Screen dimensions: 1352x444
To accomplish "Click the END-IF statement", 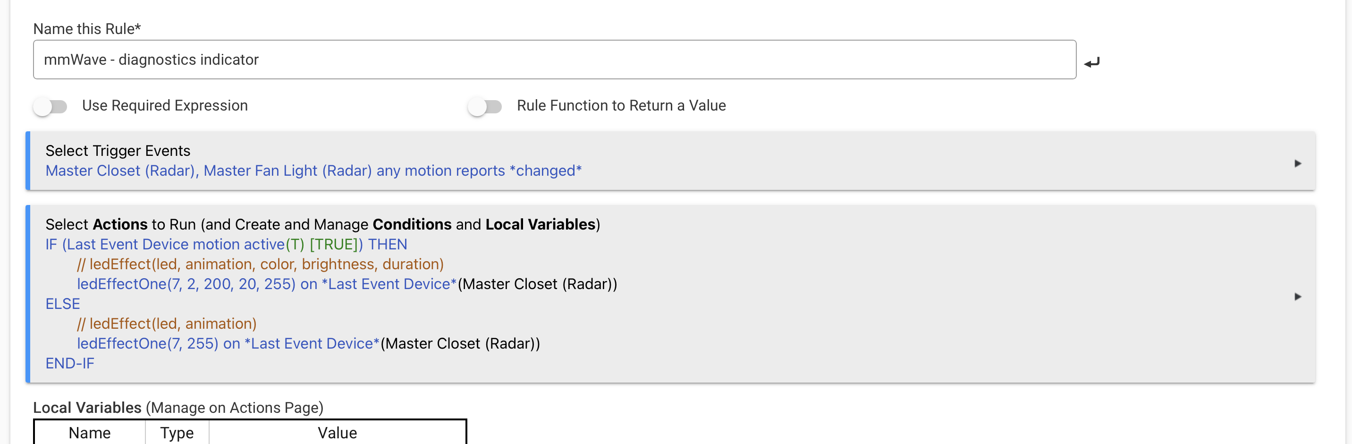I will tap(70, 363).
